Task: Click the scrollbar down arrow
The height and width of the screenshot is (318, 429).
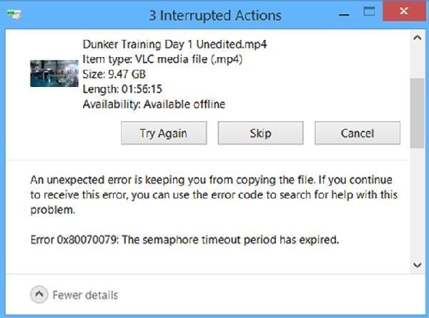Action: [418, 265]
